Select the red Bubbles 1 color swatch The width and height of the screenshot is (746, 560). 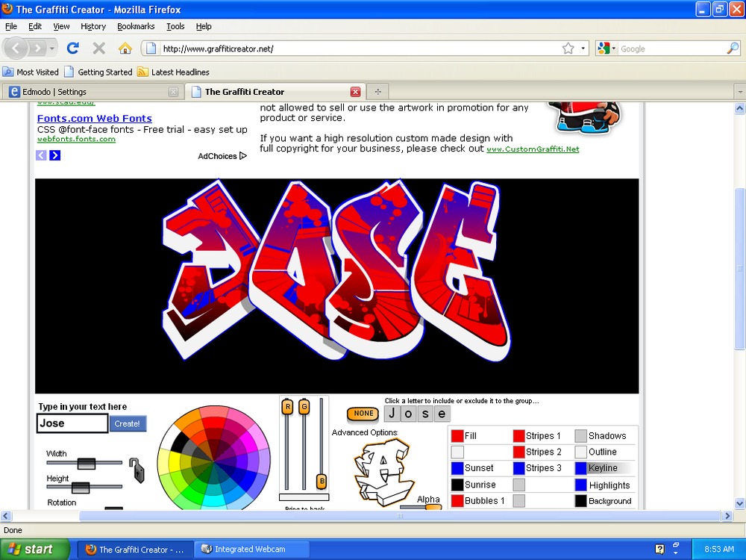[457, 501]
